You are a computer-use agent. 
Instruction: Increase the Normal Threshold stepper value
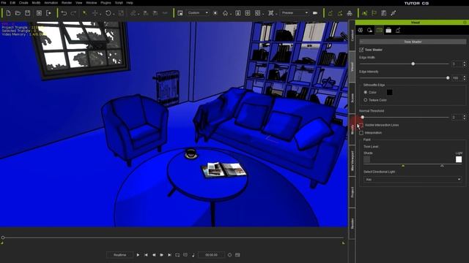(464, 116)
